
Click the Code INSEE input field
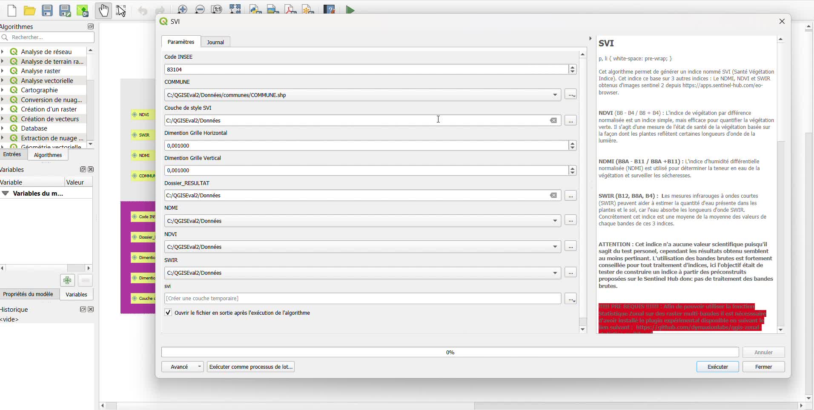[x=366, y=69]
